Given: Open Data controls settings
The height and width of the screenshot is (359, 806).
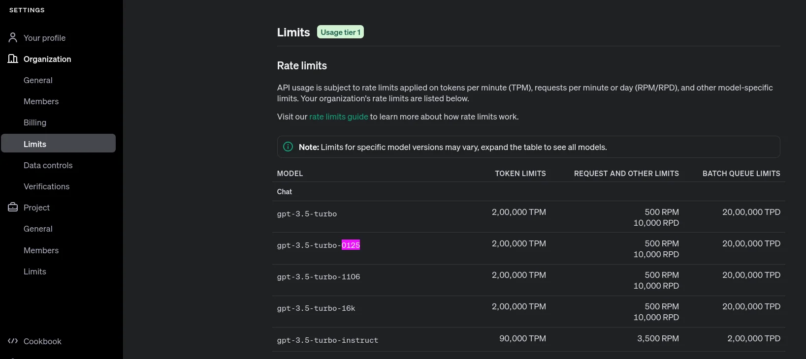Looking at the screenshot, I should 48,165.
